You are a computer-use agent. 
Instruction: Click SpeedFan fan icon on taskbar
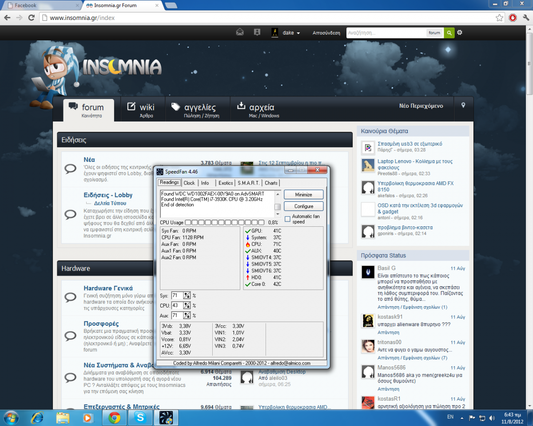pyautogui.click(x=167, y=418)
